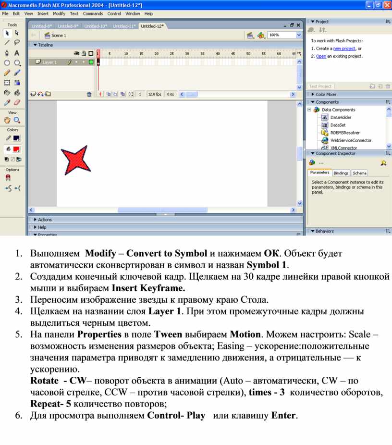The height and width of the screenshot is (445, 392).
Task: Collapse the Components panel
Action: [313, 102]
